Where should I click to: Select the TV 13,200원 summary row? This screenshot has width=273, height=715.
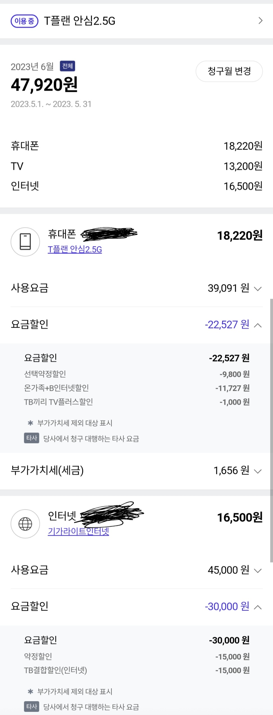click(136, 166)
